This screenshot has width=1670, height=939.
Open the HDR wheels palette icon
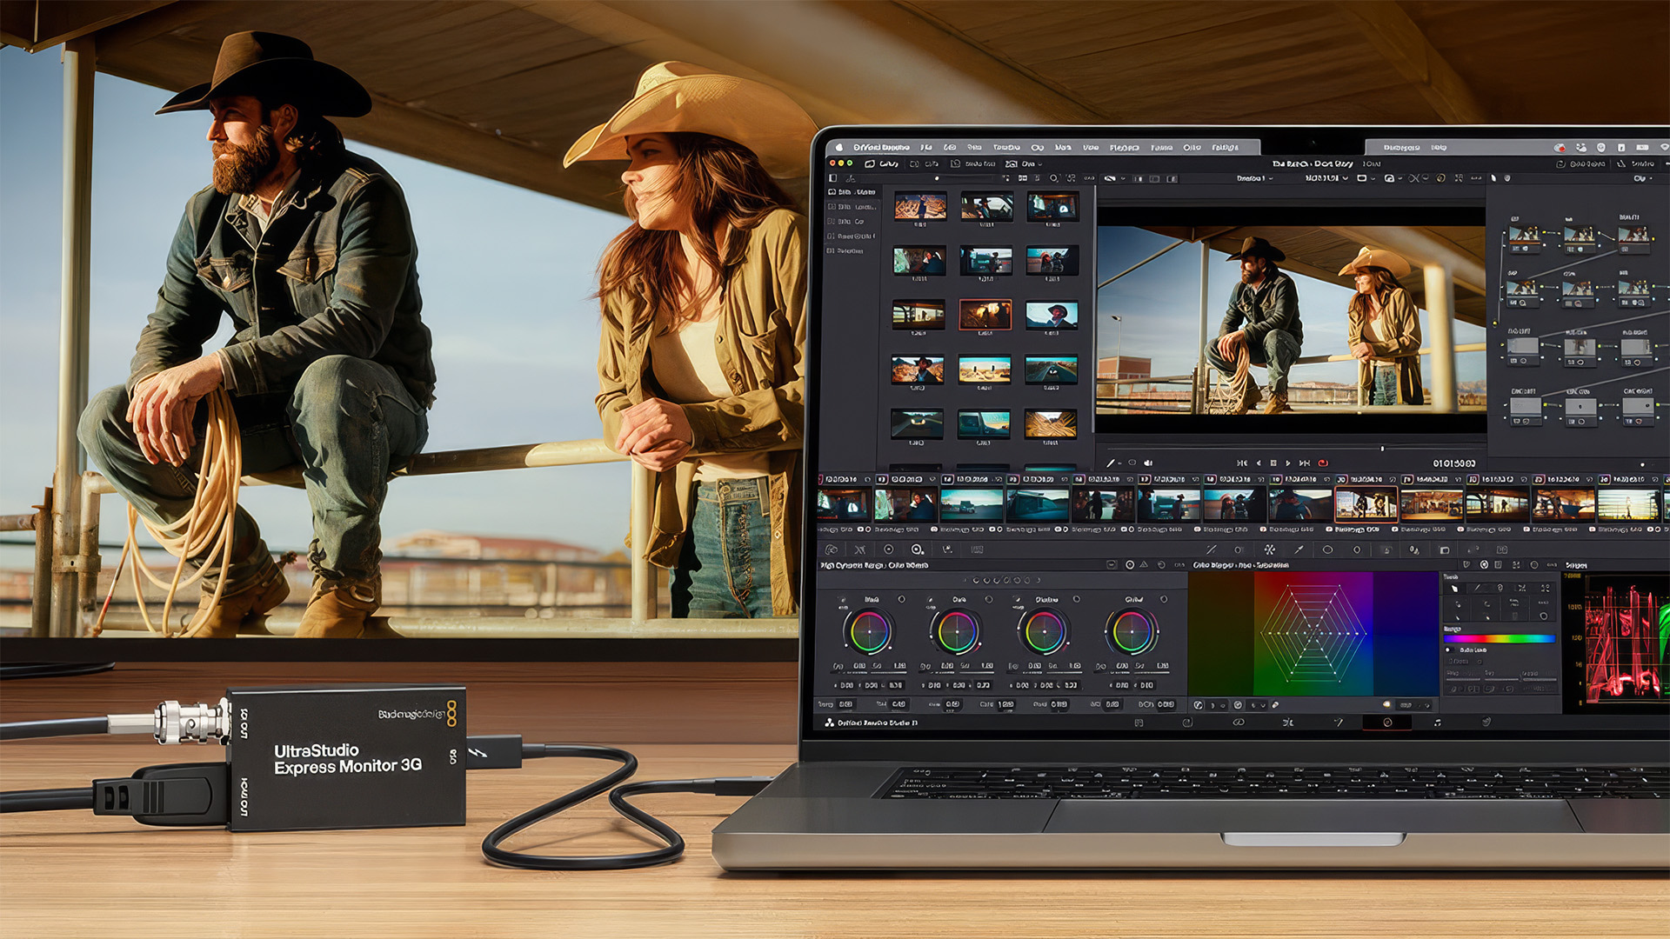point(918,549)
